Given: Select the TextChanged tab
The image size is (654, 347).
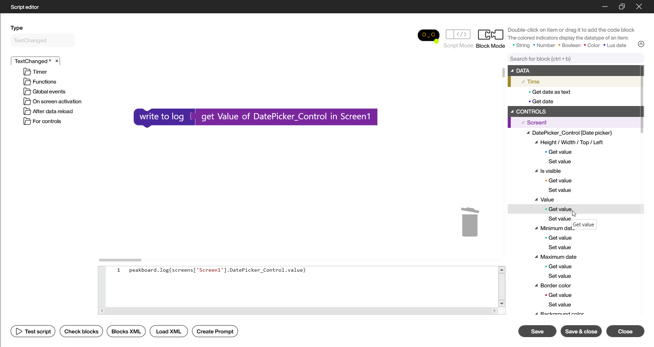Looking at the screenshot, I should click(32, 61).
